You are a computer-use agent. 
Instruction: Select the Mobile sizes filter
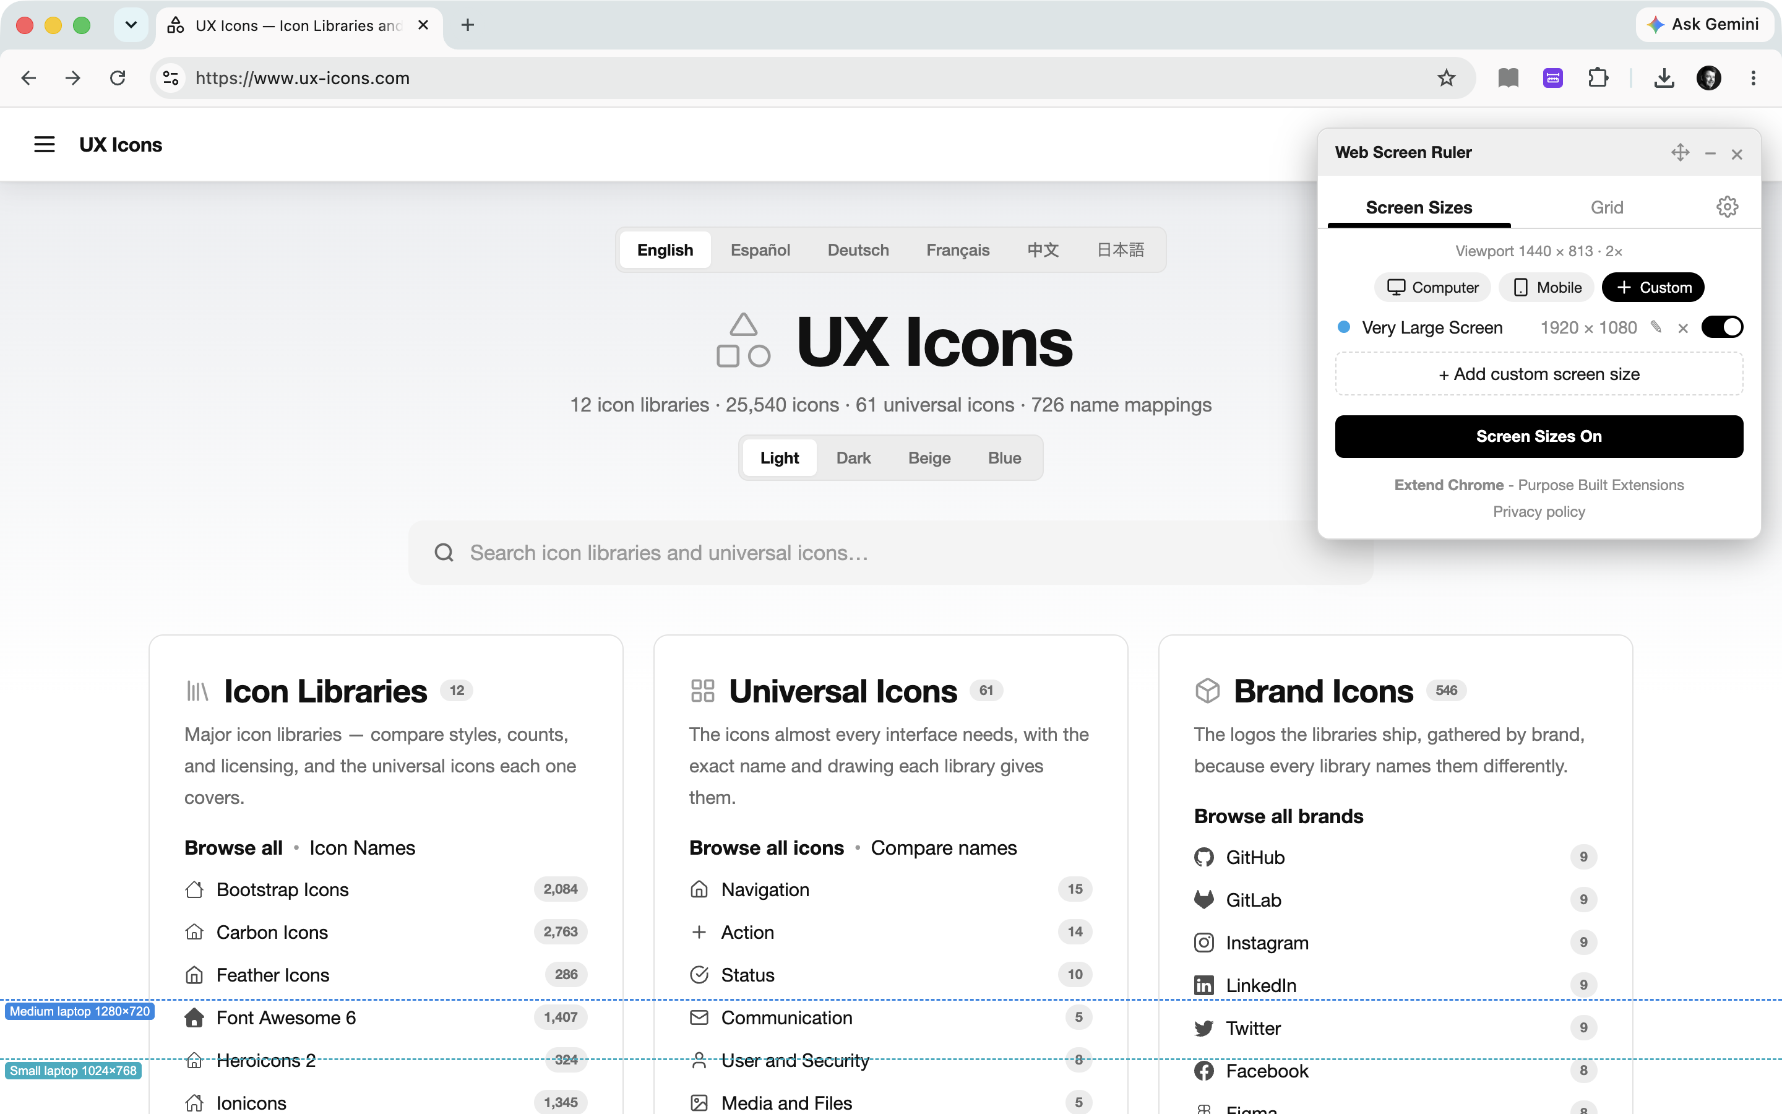pyautogui.click(x=1546, y=287)
